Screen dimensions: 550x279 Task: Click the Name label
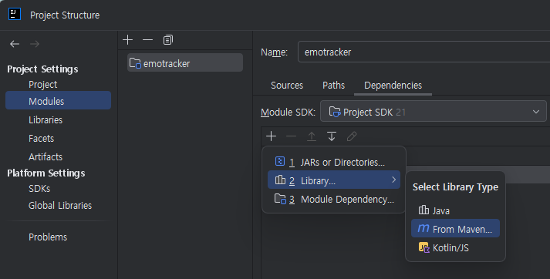(x=275, y=52)
